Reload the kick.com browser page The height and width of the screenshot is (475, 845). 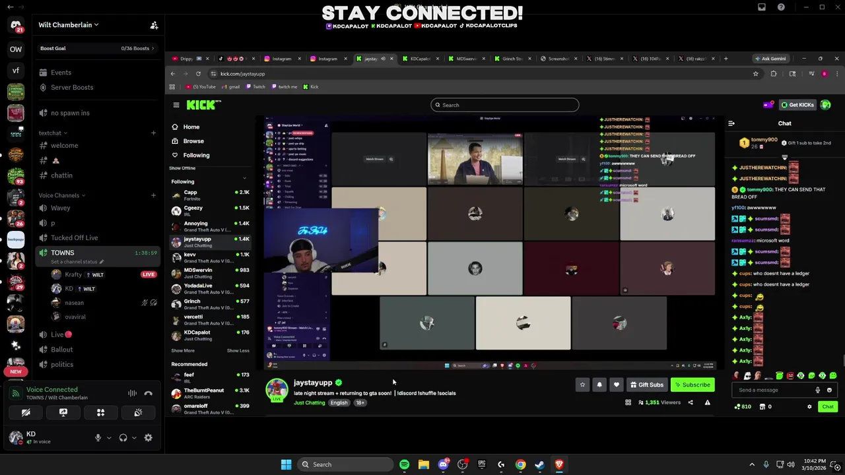pos(198,74)
